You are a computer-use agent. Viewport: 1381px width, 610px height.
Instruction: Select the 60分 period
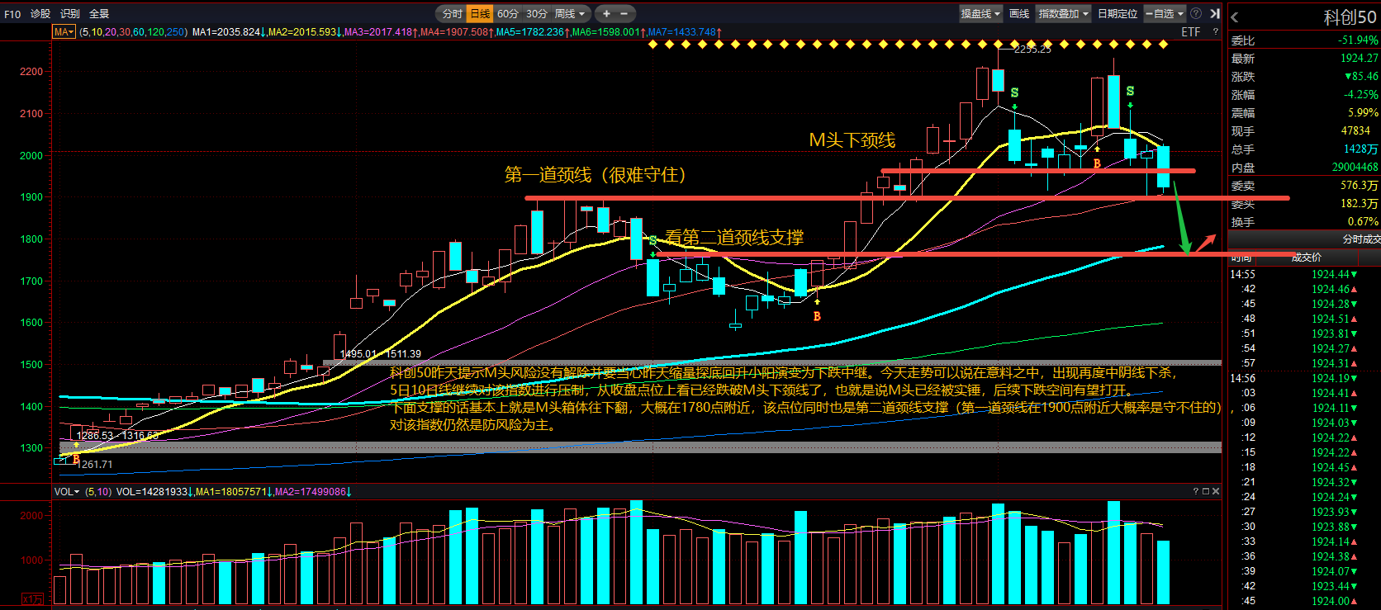pos(507,13)
